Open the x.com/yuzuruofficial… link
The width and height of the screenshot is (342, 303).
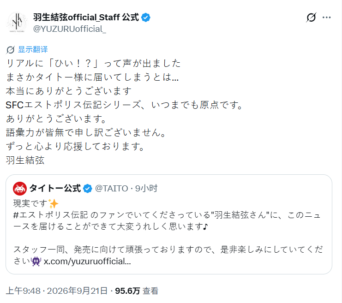pyautogui.click(x=87, y=261)
